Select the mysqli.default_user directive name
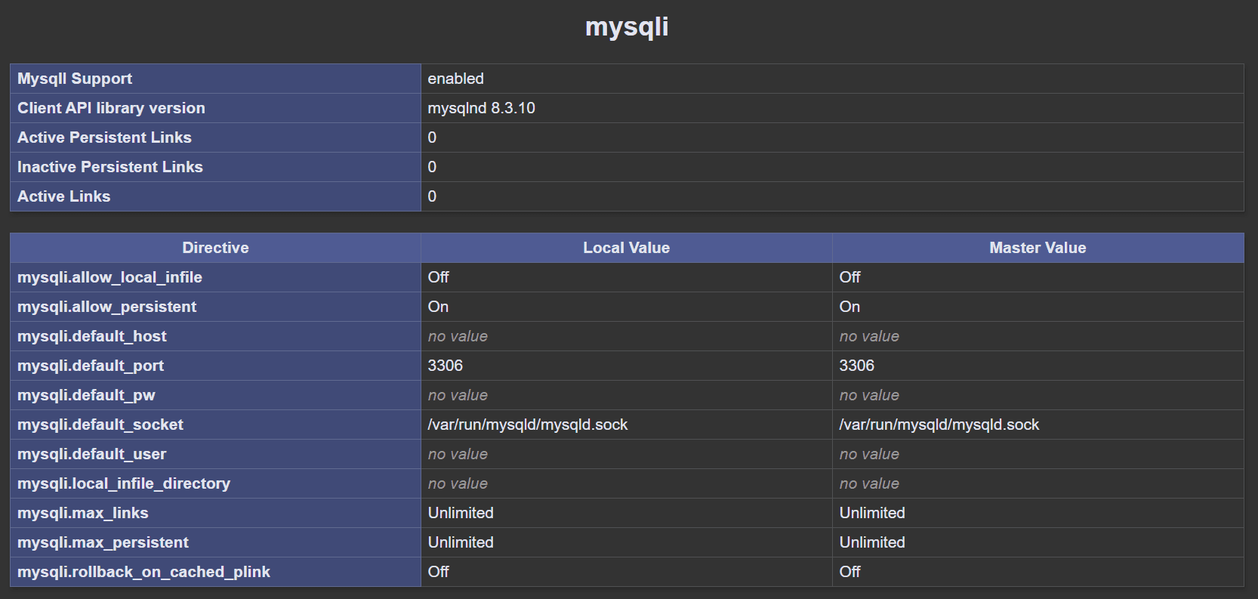This screenshot has height=599, width=1258. [x=92, y=454]
